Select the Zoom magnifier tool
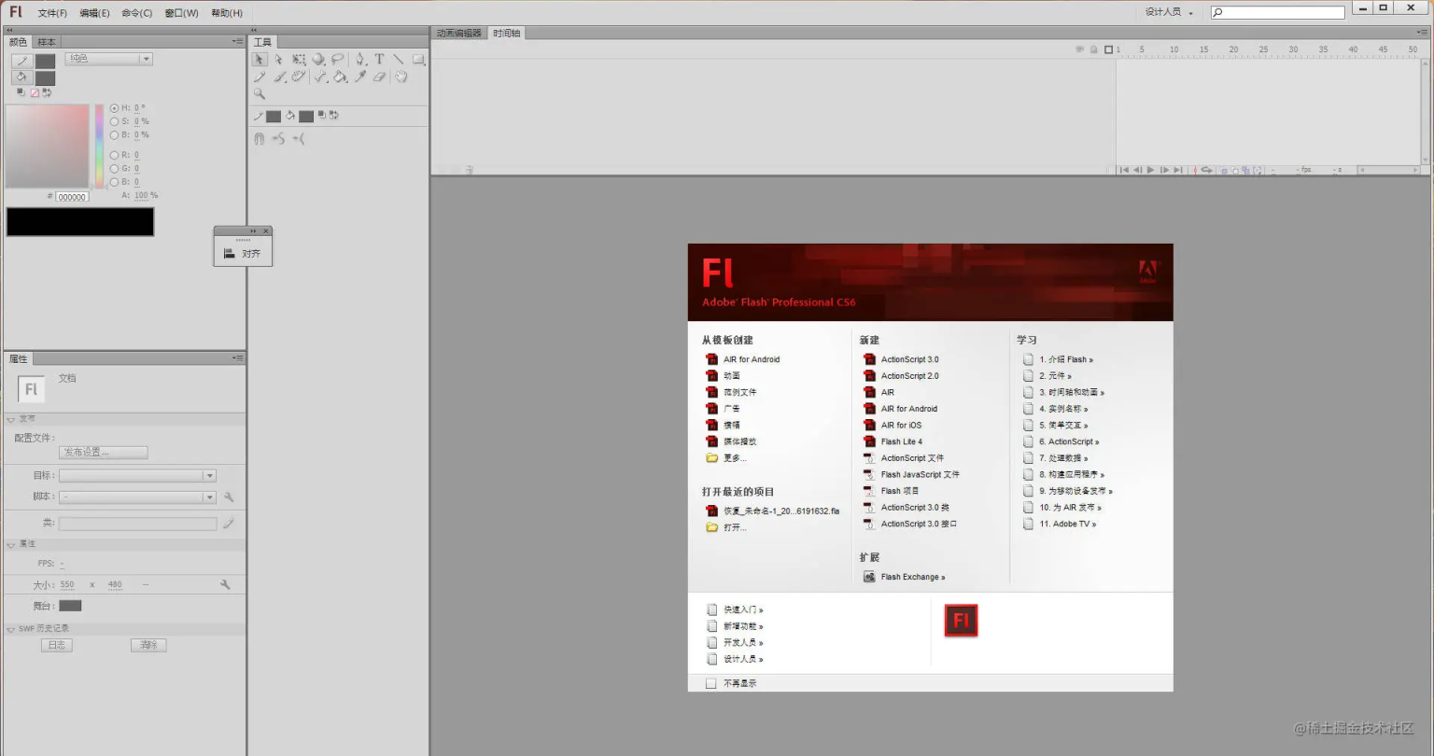Image resolution: width=1434 pixels, height=756 pixels. click(260, 93)
